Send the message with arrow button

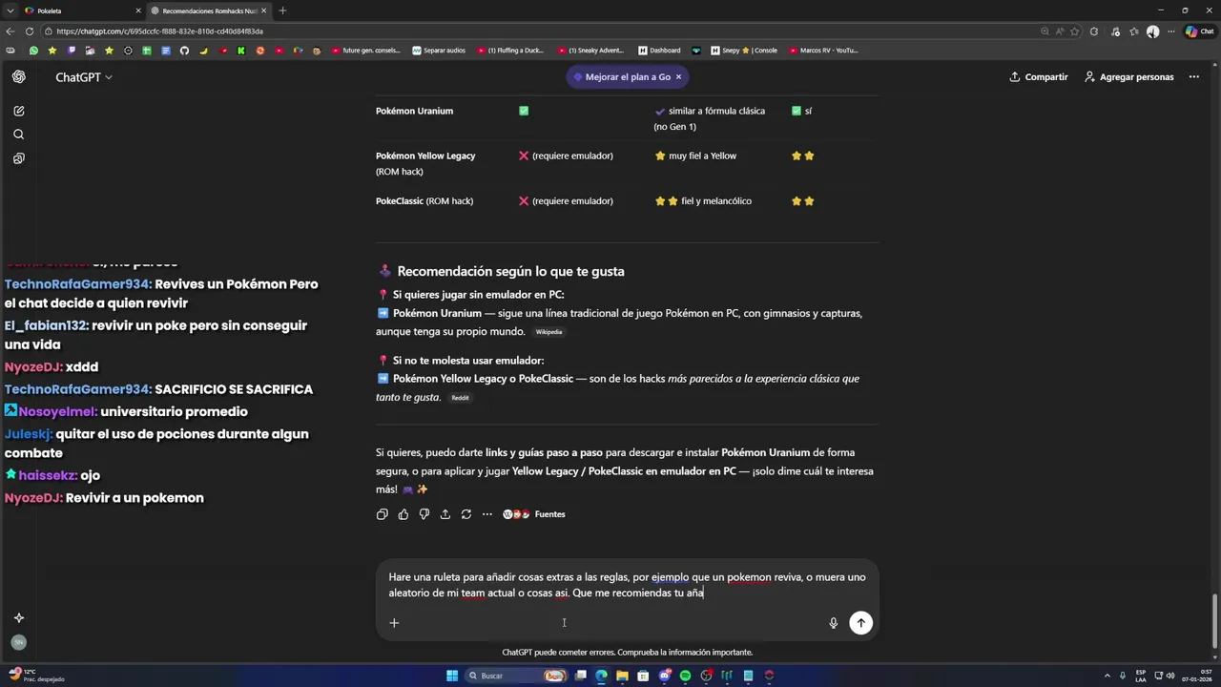click(860, 623)
